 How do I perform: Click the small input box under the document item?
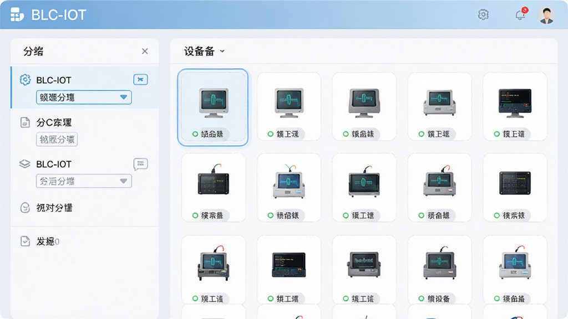point(57,140)
